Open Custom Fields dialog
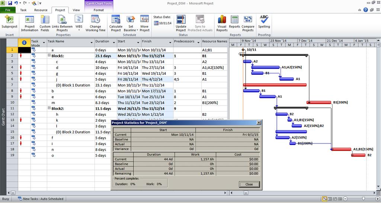 click(45, 23)
